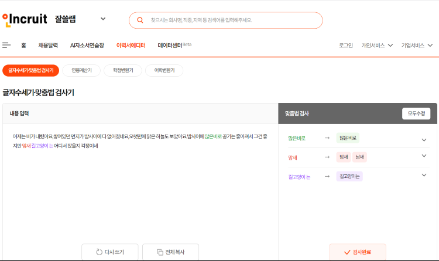The height and width of the screenshot is (261, 439).
Task: Click the 로그인 link
Action: [x=346, y=46]
